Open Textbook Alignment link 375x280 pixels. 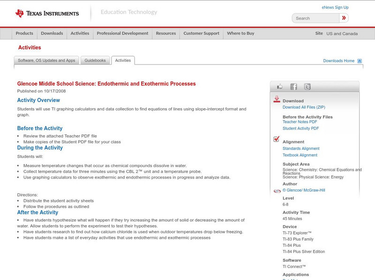point(300,155)
